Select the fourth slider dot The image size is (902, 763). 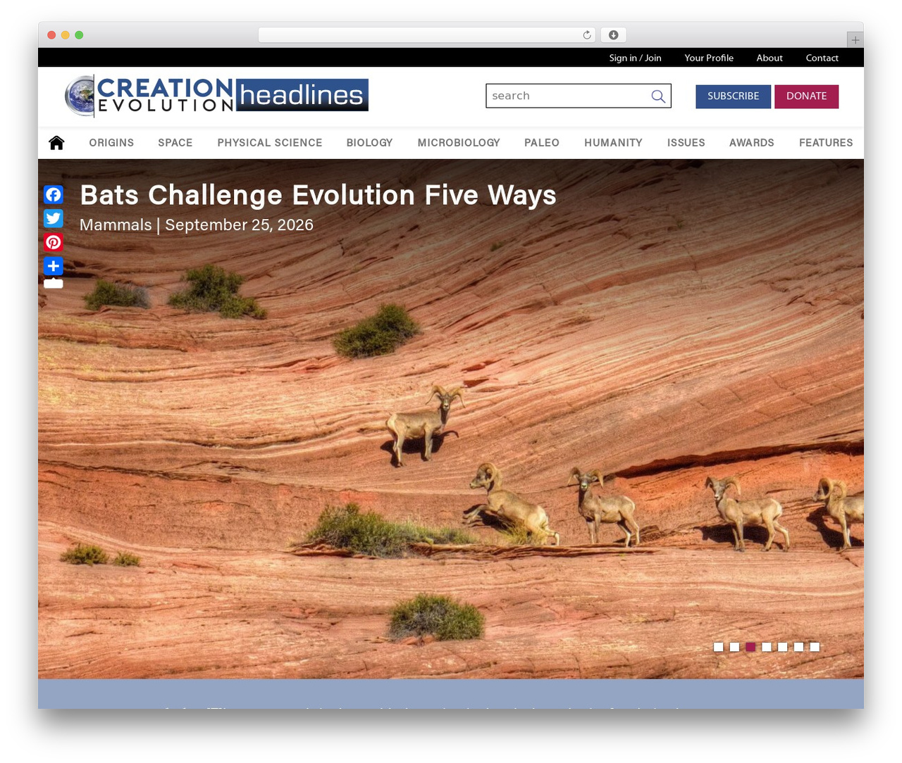click(767, 647)
